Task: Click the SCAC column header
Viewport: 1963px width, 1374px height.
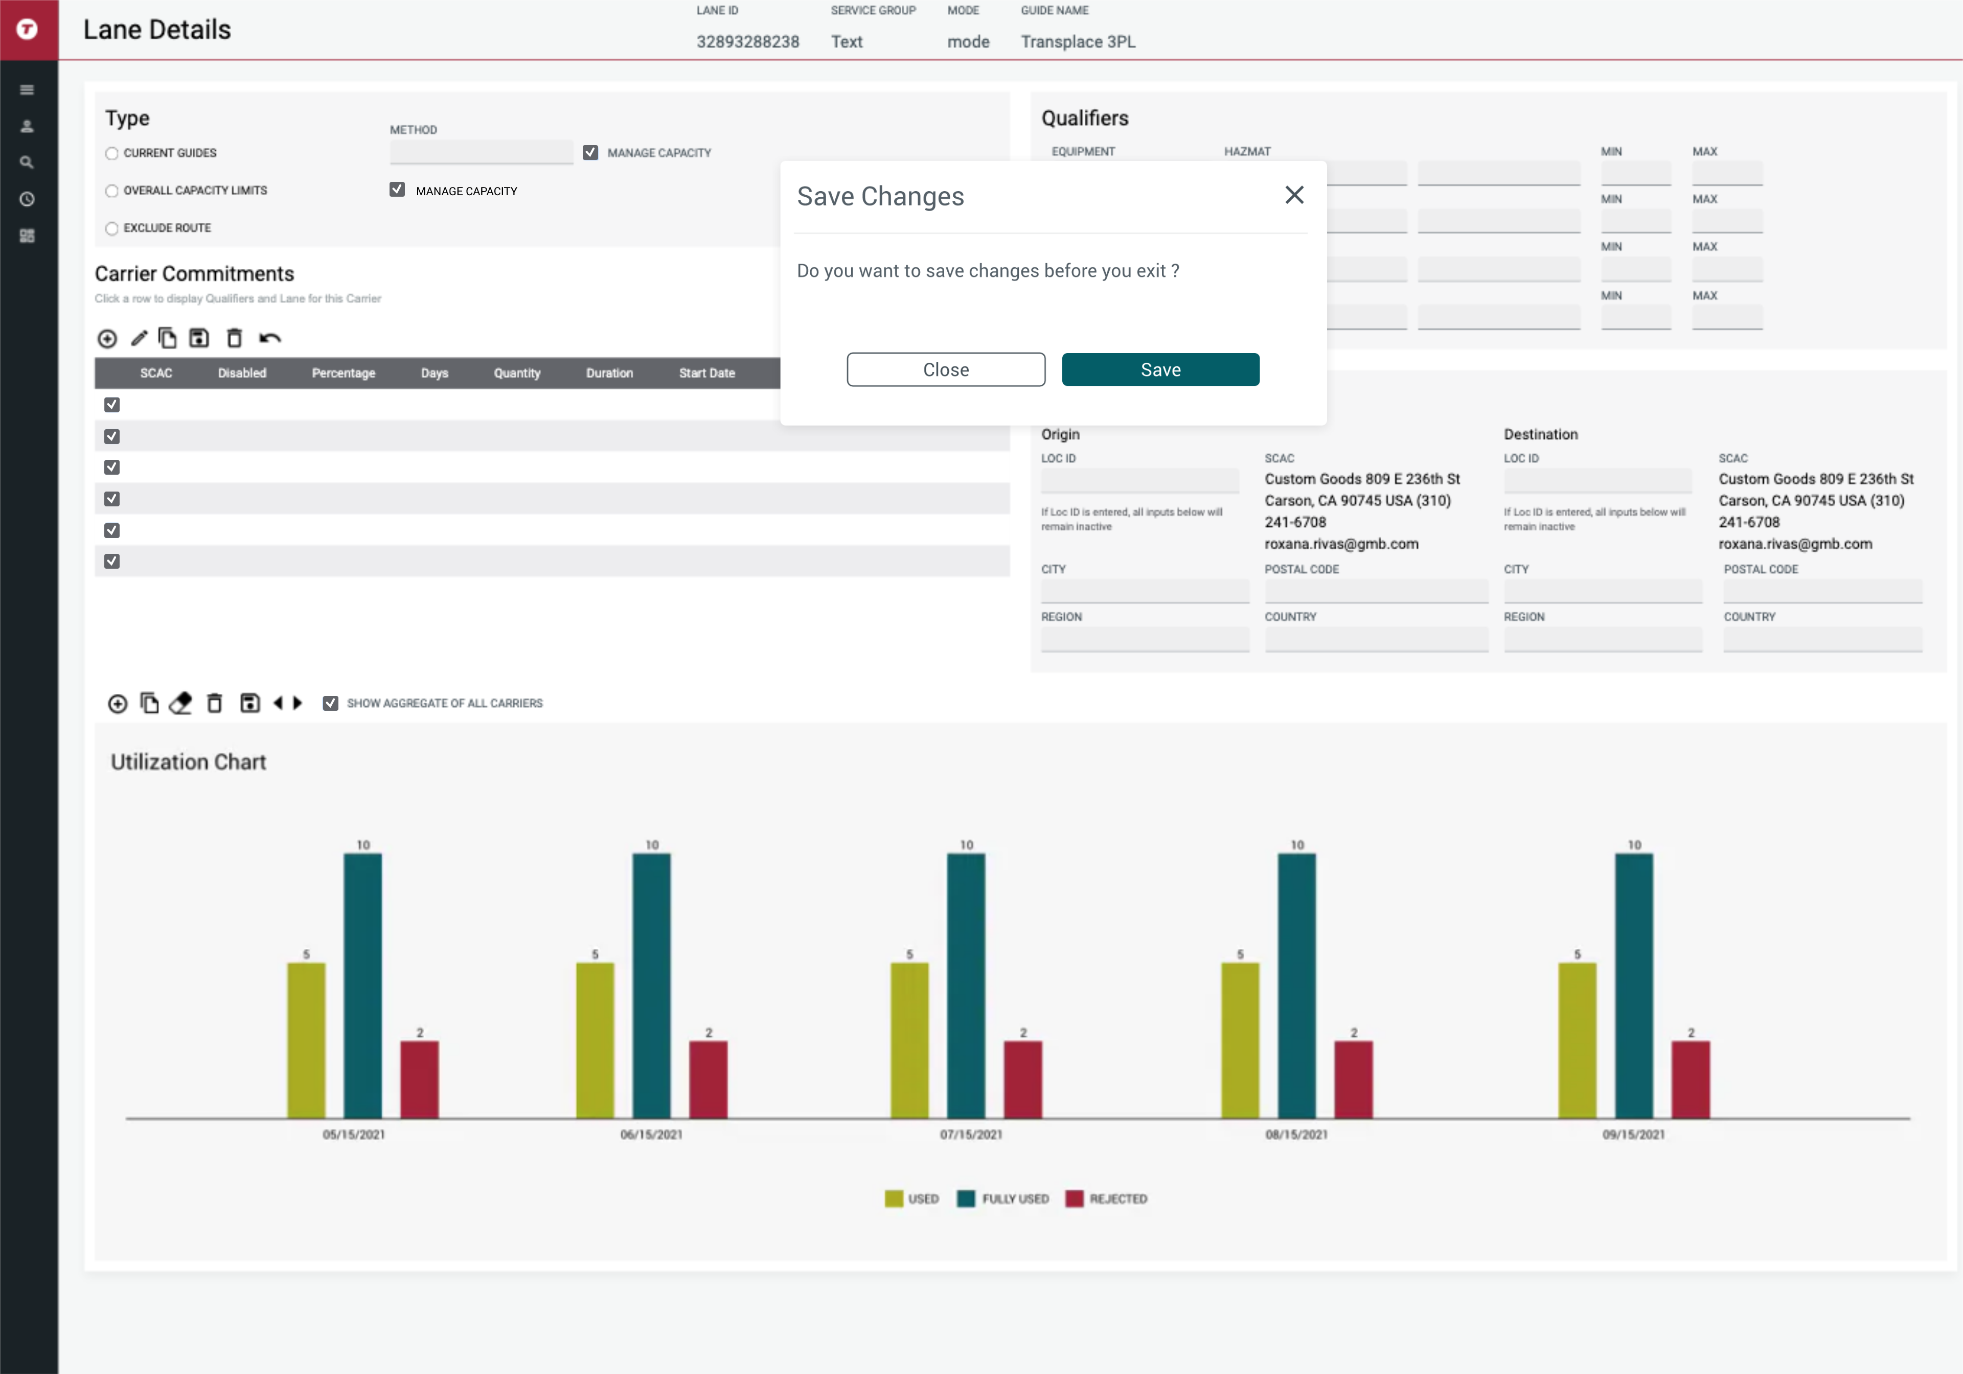Action: 156,374
